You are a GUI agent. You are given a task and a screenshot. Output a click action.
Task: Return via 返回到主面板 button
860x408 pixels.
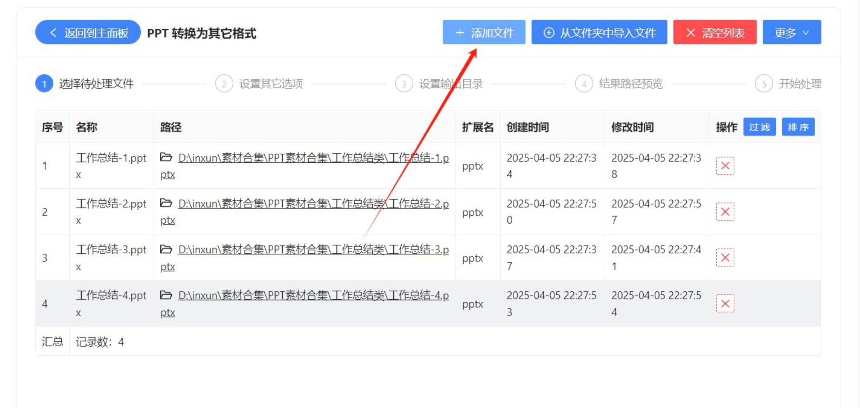(88, 33)
